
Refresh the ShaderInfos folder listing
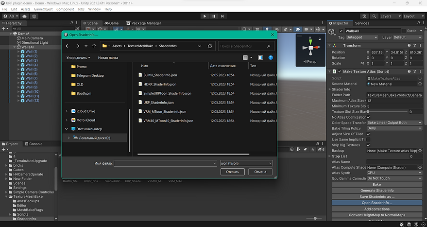coord(210,46)
